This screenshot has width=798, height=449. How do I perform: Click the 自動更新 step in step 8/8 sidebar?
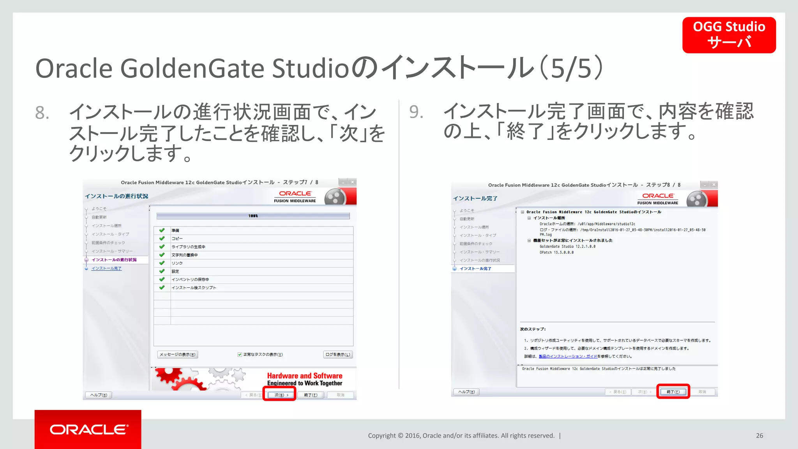[x=467, y=219]
